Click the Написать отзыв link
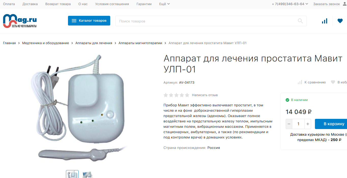The height and width of the screenshot is (178, 347). pyautogui.click(x=205, y=95)
